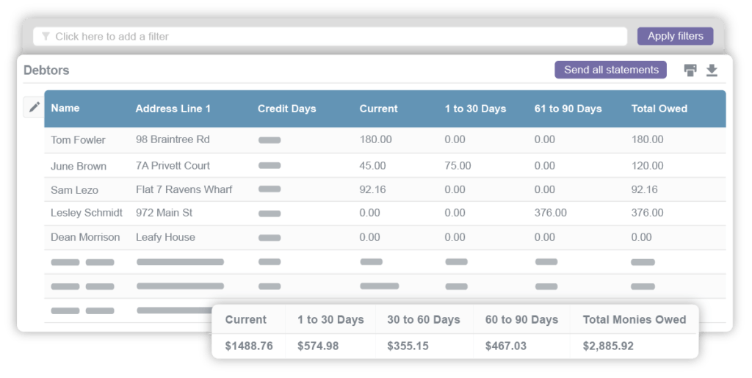Viewport: 752px width, 378px height.
Task: Click the $1488.76 Current summary total
Action: click(249, 346)
